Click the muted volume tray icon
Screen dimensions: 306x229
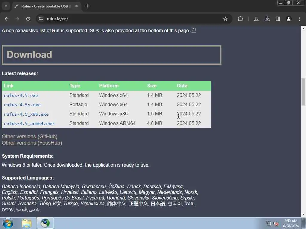(276, 223)
